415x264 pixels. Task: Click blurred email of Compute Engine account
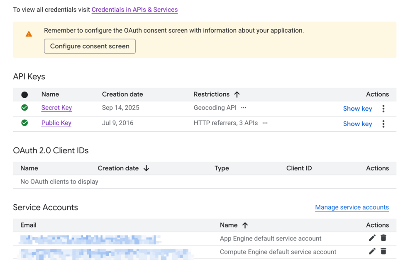[x=105, y=254]
